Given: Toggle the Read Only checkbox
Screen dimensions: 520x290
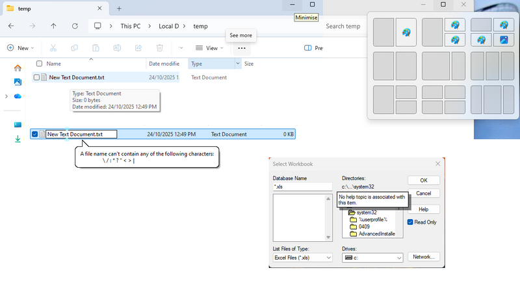Looking at the screenshot, I should point(411,222).
